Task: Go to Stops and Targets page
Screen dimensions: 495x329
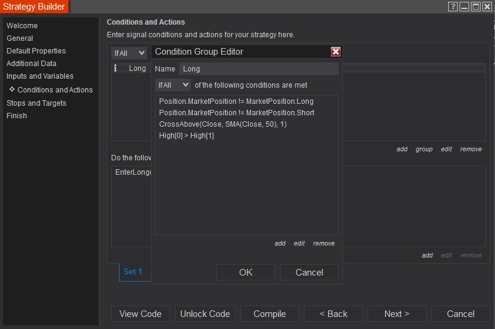Action: [36, 103]
